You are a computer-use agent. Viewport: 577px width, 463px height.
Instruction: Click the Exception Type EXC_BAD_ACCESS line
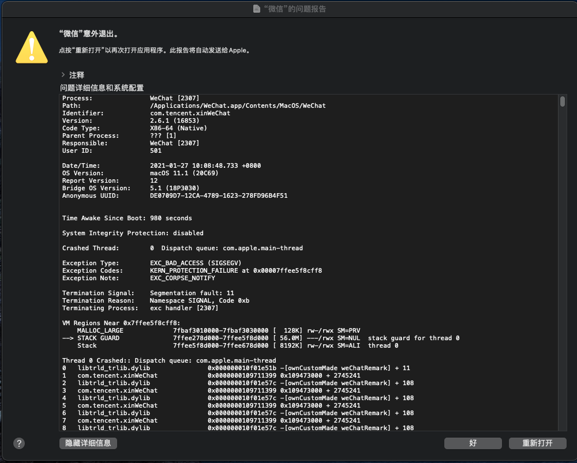(152, 264)
